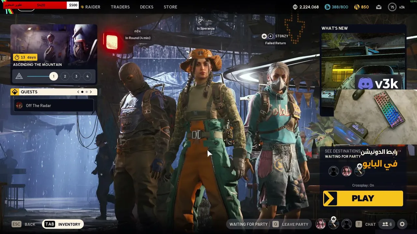
Task: Click the dark masked avatar beside Chat
Action: click(x=347, y=224)
